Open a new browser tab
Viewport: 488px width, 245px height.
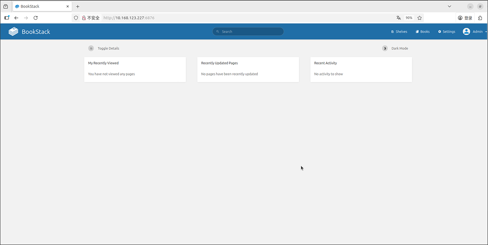coord(78,6)
